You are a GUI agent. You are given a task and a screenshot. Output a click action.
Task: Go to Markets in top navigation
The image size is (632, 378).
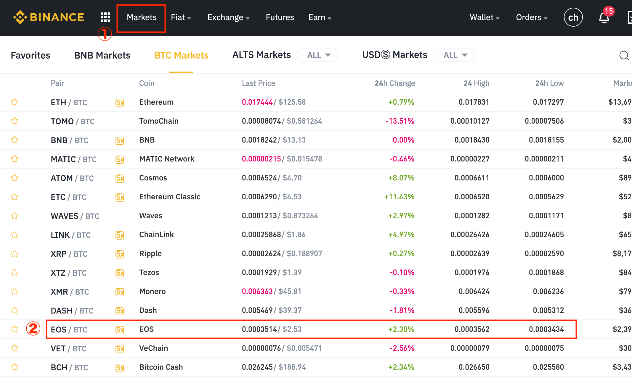point(142,17)
